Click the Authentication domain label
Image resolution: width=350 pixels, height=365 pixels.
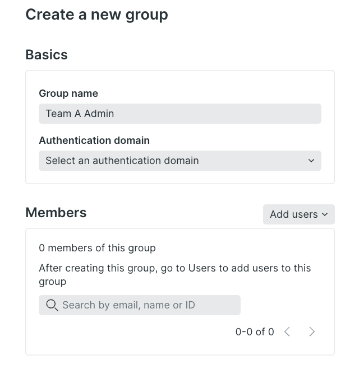pyautogui.click(x=94, y=141)
